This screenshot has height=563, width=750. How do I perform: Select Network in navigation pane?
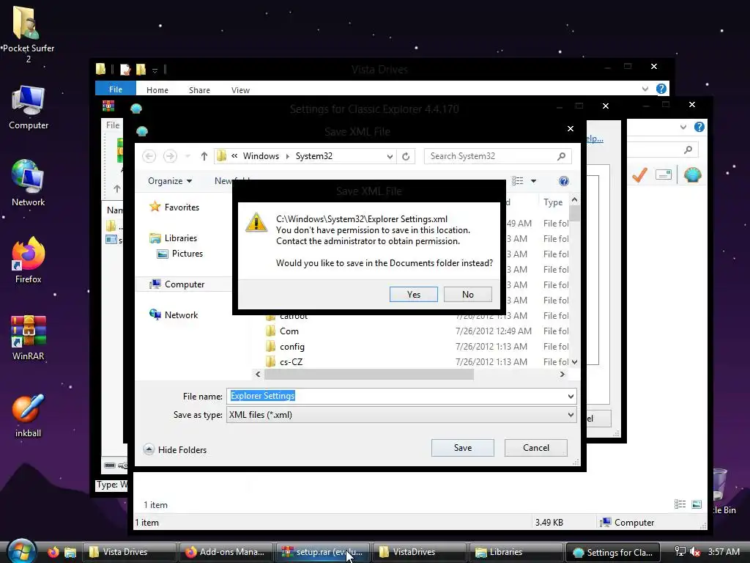coord(174,315)
